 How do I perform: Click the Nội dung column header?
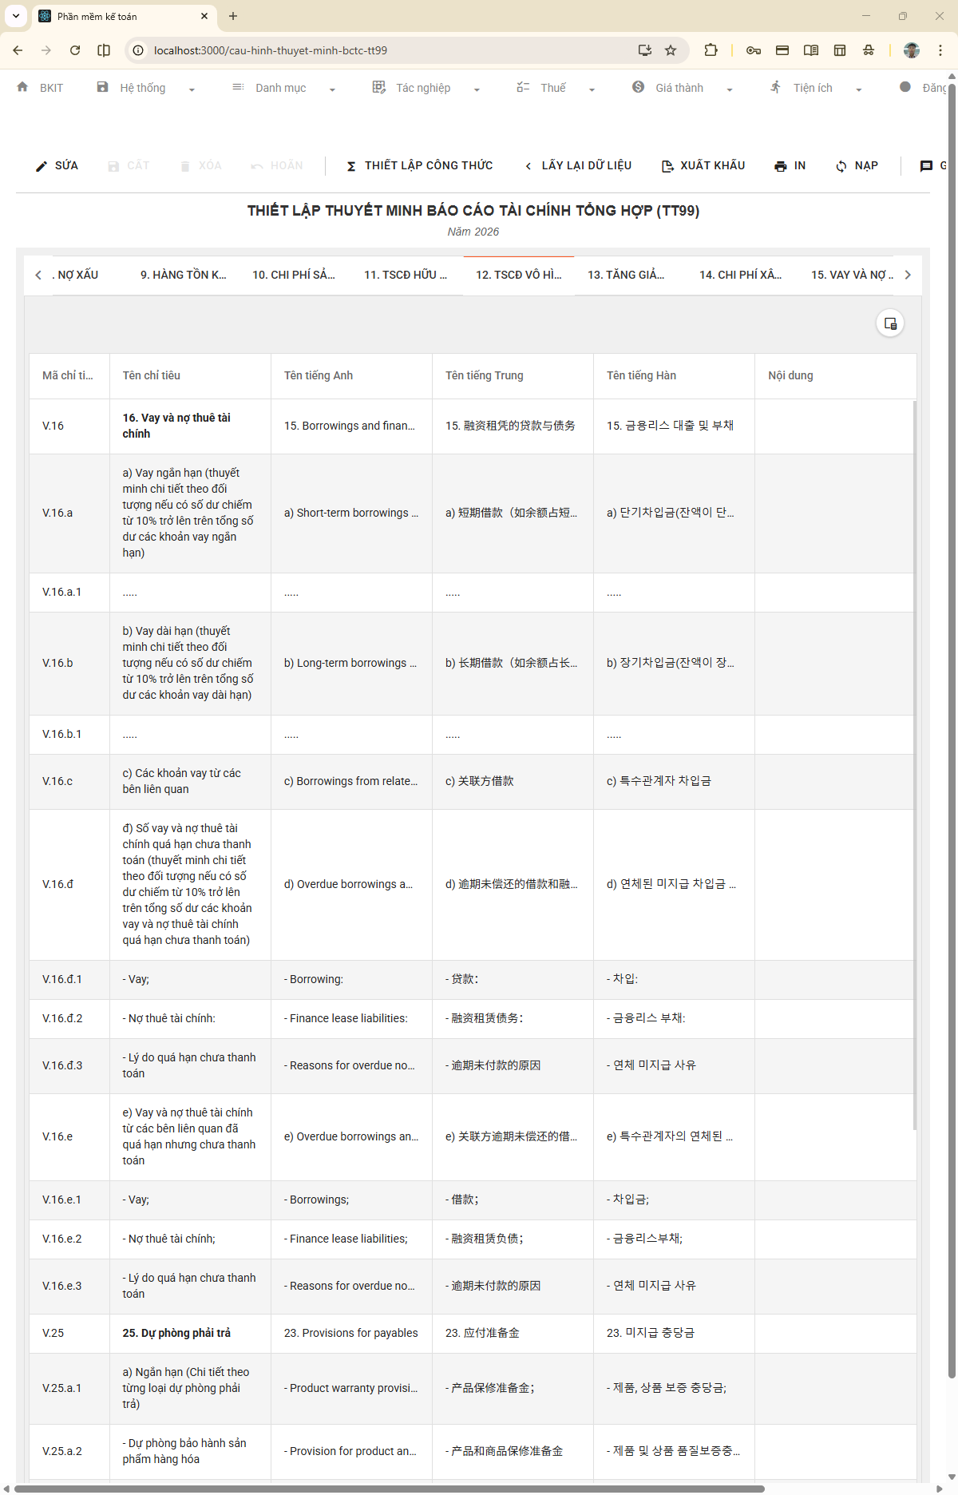835,375
